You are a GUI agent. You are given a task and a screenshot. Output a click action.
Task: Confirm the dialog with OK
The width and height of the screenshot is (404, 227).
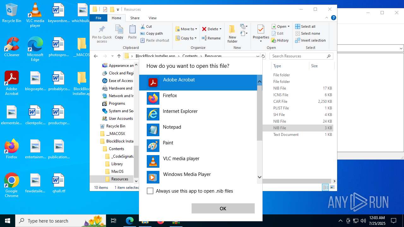pyautogui.click(x=223, y=208)
